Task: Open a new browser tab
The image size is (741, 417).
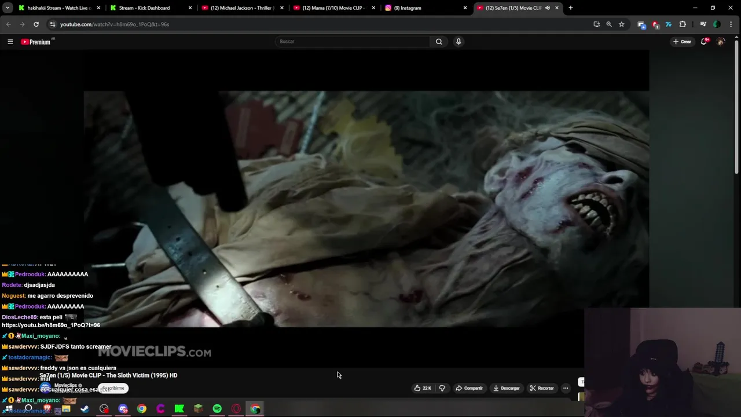Action: pyautogui.click(x=570, y=8)
